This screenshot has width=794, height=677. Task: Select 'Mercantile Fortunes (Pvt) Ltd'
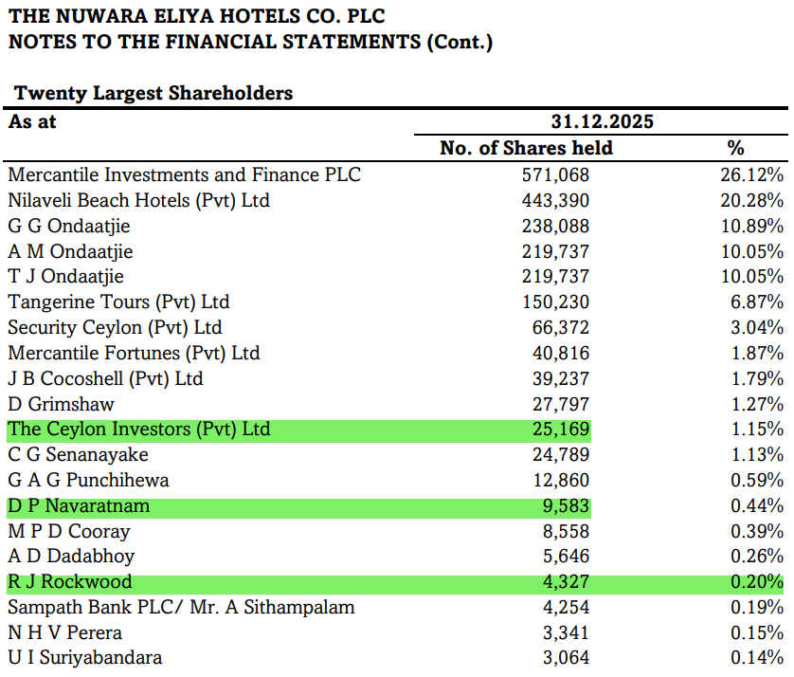(134, 353)
